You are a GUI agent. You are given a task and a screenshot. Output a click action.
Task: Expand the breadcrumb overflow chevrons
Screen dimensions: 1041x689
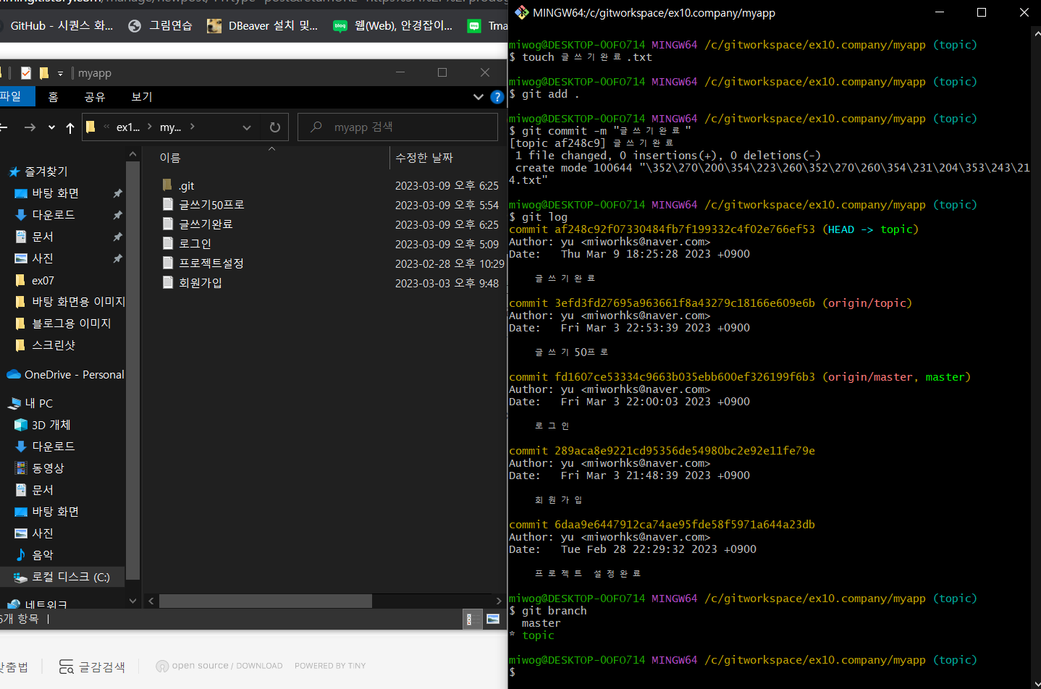point(106,127)
